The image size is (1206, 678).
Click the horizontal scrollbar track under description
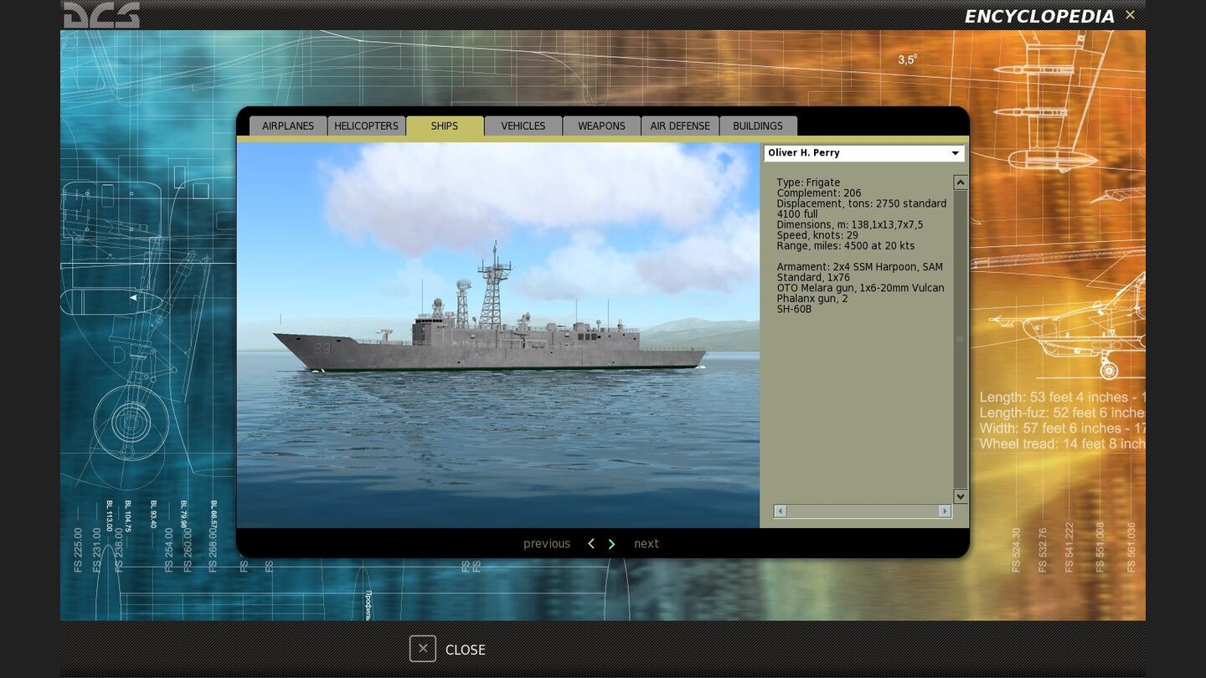(863, 511)
